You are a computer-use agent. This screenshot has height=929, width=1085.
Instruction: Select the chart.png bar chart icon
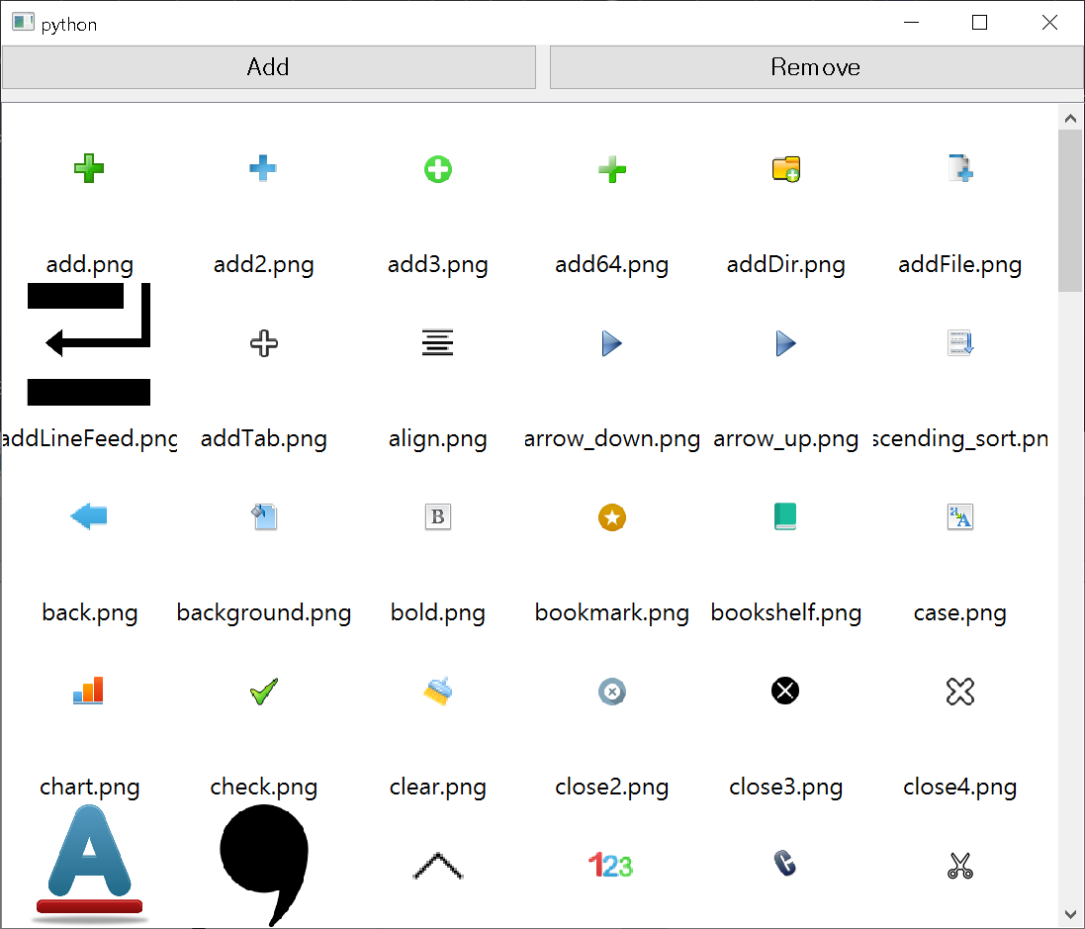tap(89, 691)
